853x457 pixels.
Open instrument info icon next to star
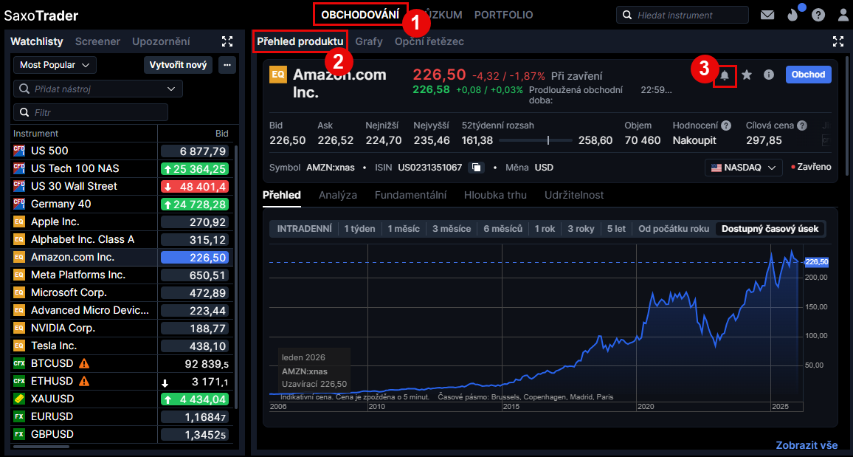point(768,75)
